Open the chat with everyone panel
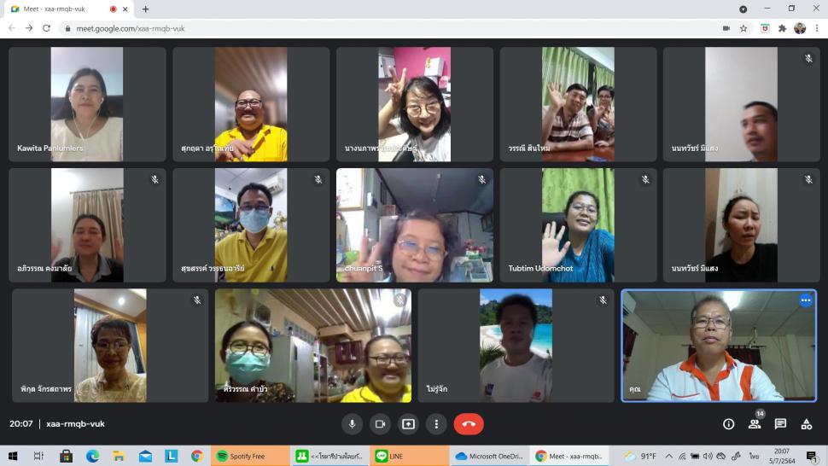 click(x=780, y=424)
